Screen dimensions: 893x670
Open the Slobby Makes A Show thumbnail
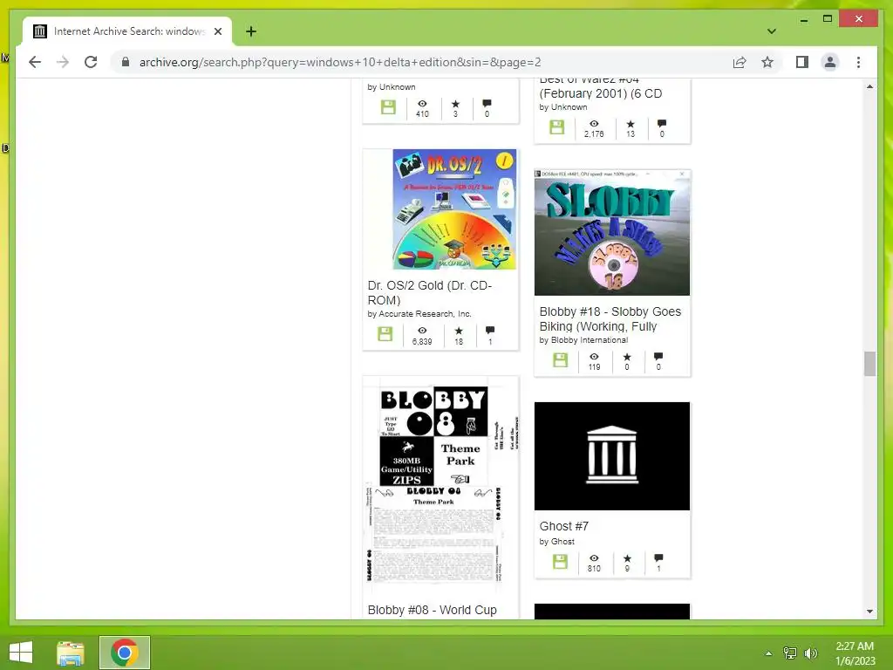[611, 233]
